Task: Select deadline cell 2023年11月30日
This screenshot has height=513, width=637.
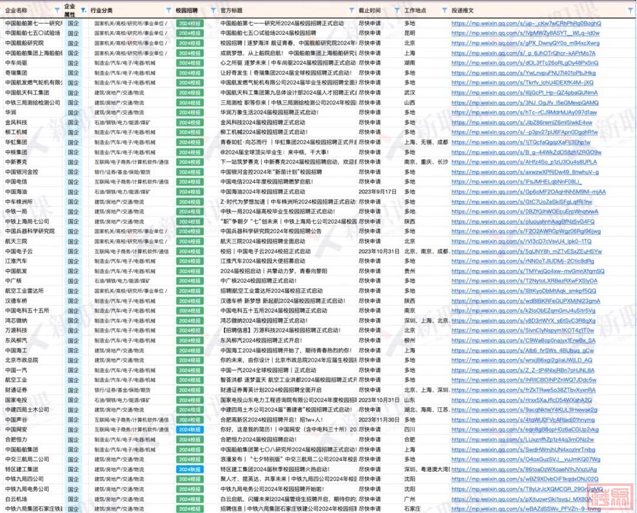Action: pyautogui.click(x=379, y=420)
